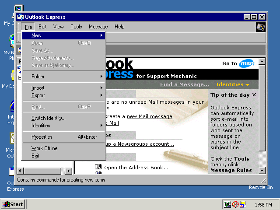Close the open File menu
280x210 pixels.
[x=28, y=27]
